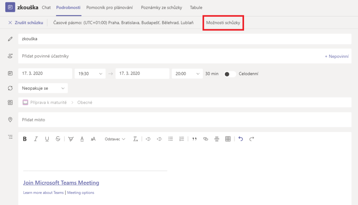Switch to Pomocník pro plánování tab
The height and width of the screenshot is (205, 358).
tap(109, 8)
